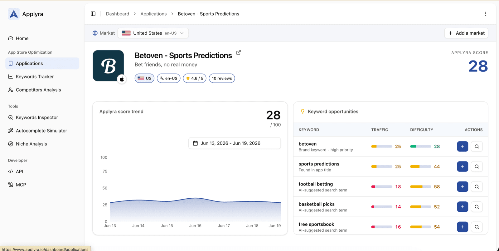
Task: Click the calendar icon in date range
Action: [195, 143]
